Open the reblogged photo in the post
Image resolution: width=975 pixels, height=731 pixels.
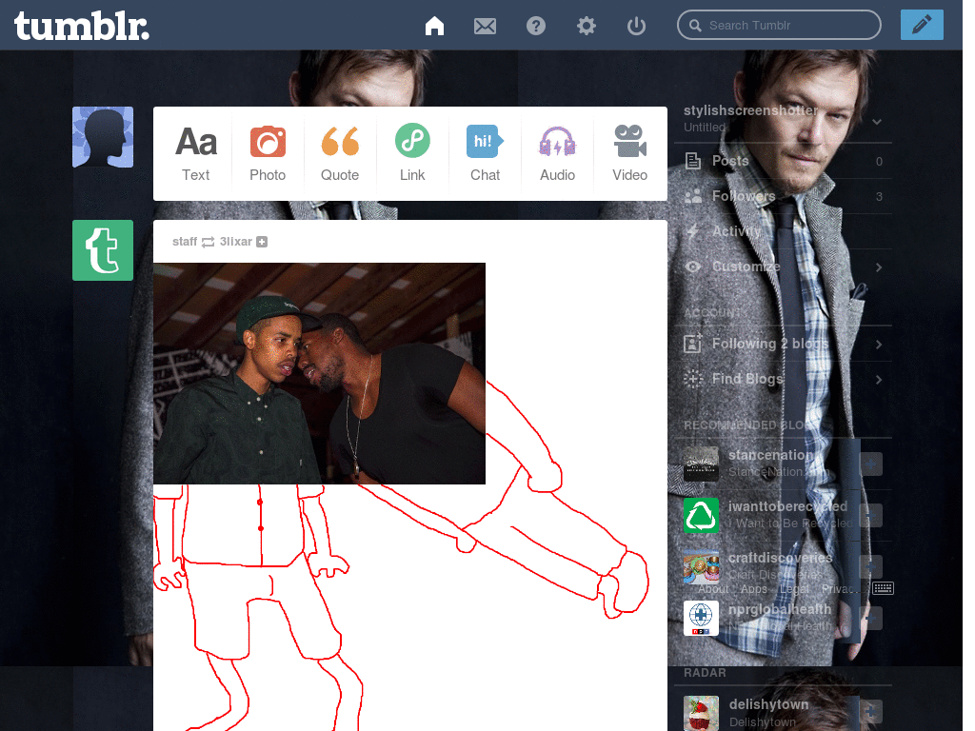[x=319, y=373]
